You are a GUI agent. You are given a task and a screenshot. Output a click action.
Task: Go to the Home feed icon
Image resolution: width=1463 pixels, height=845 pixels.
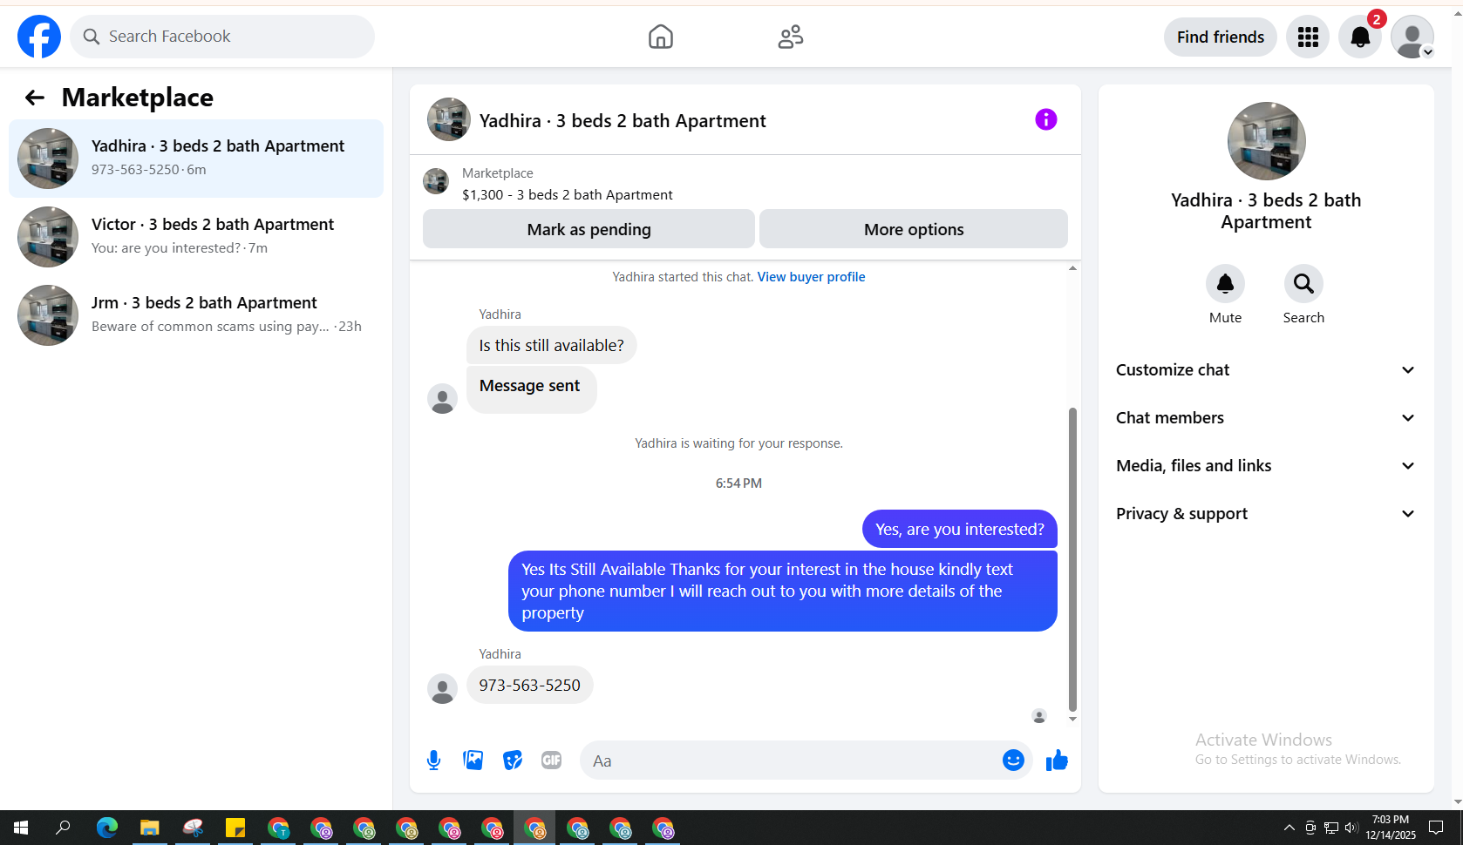(x=661, y=37)
